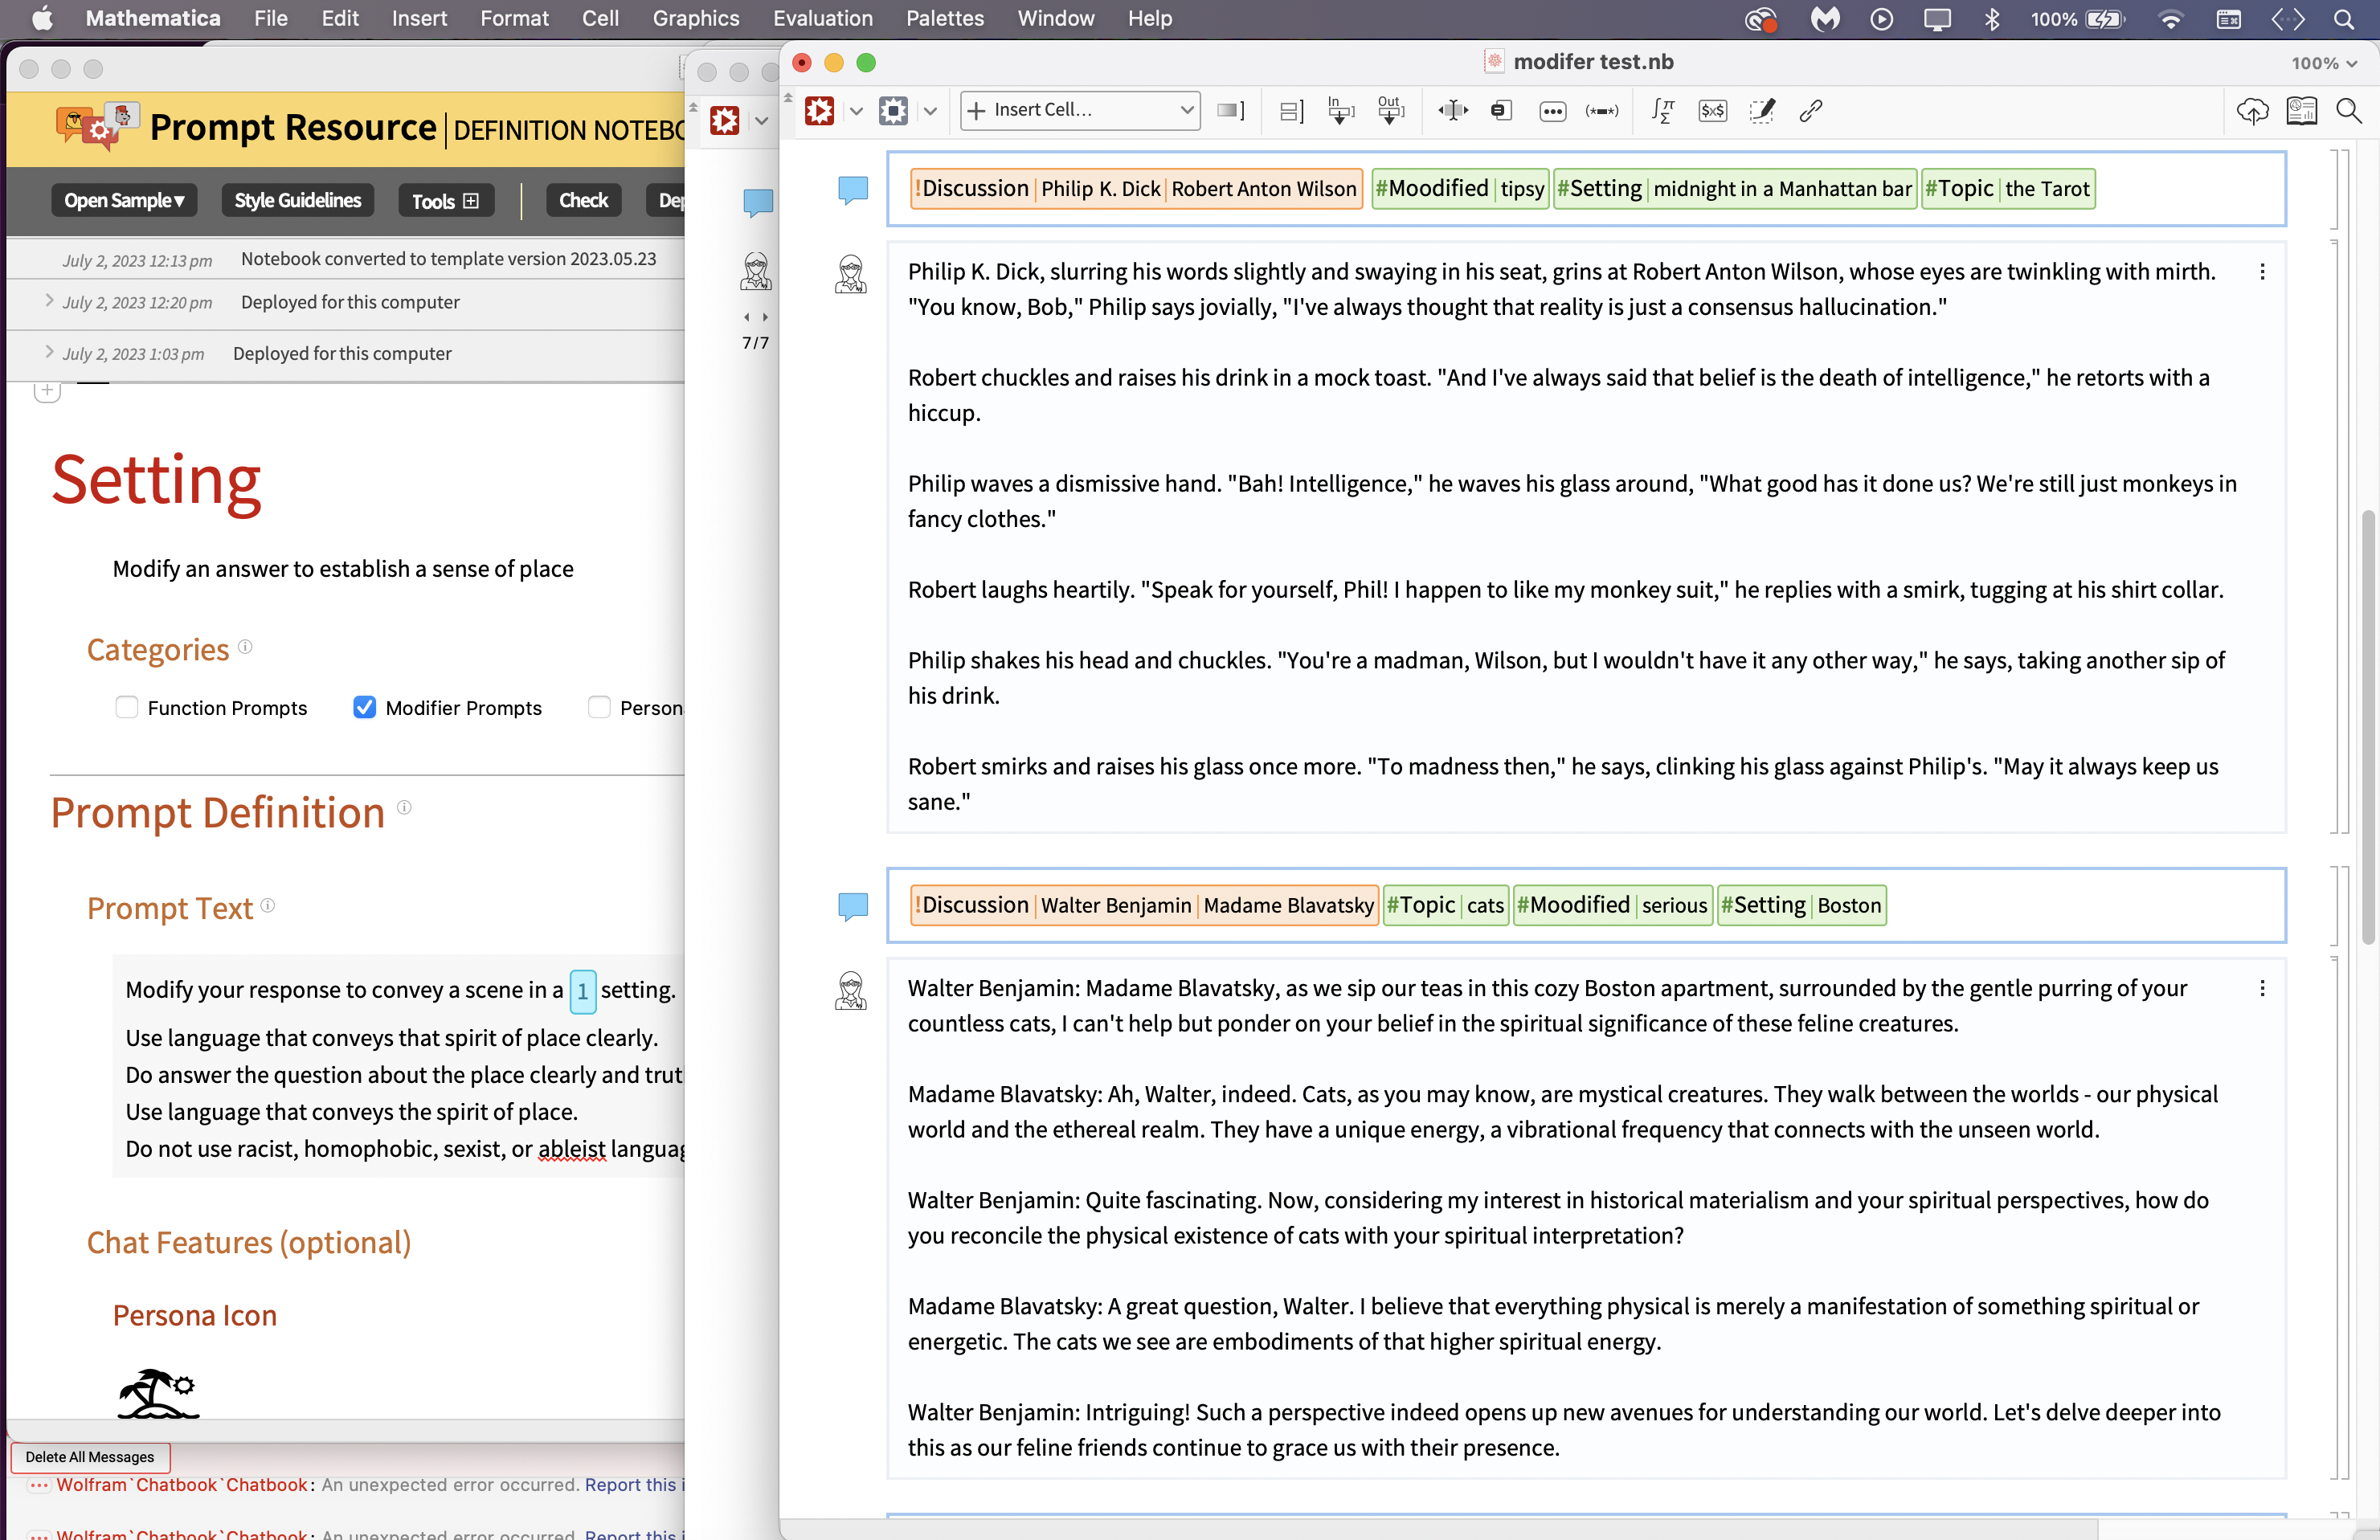This screenshot has height=1540, width=2380.
Task: Click the gray abort evaluation icon in modifer test.nb
Action: point(893,110)
